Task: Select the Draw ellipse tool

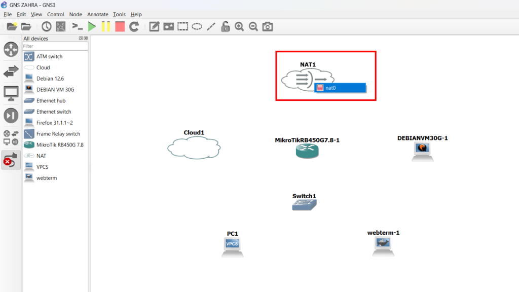Action: coord(197,27)
